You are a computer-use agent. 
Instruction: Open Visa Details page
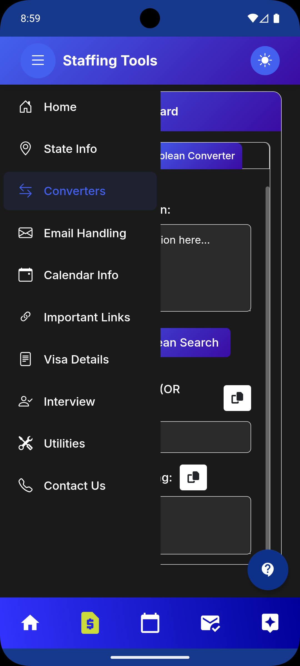coord(76,359)
